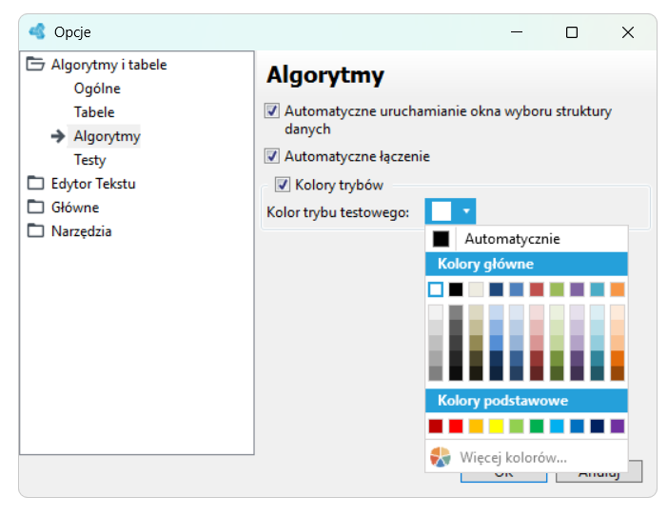668x516 pixels.
Task: Click the Główne folder icon
Action: coord(35,207)
